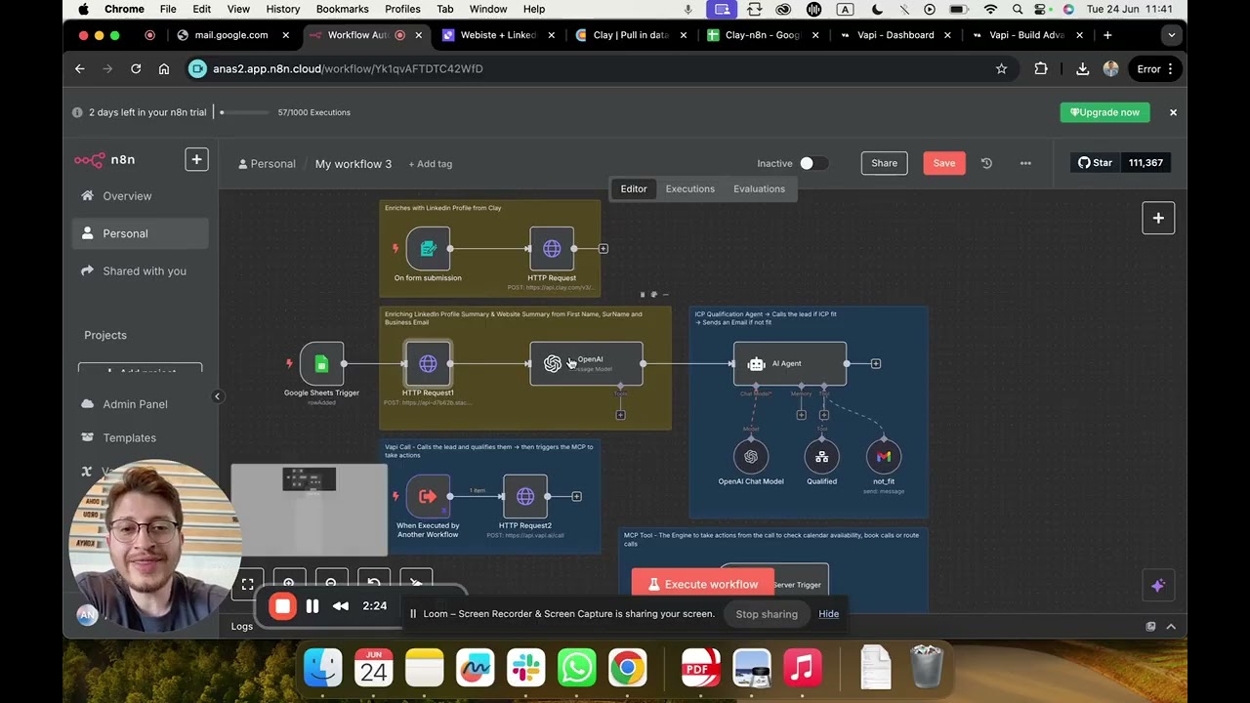Viewport: 1250px width, 703px height.
Task: Open the HTTP Request2 node
Action: (525, 497)
